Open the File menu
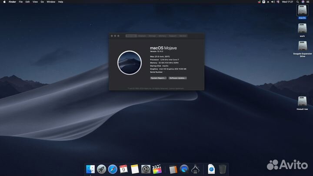This screenshot has width=313, height=176. coord(20,2)
